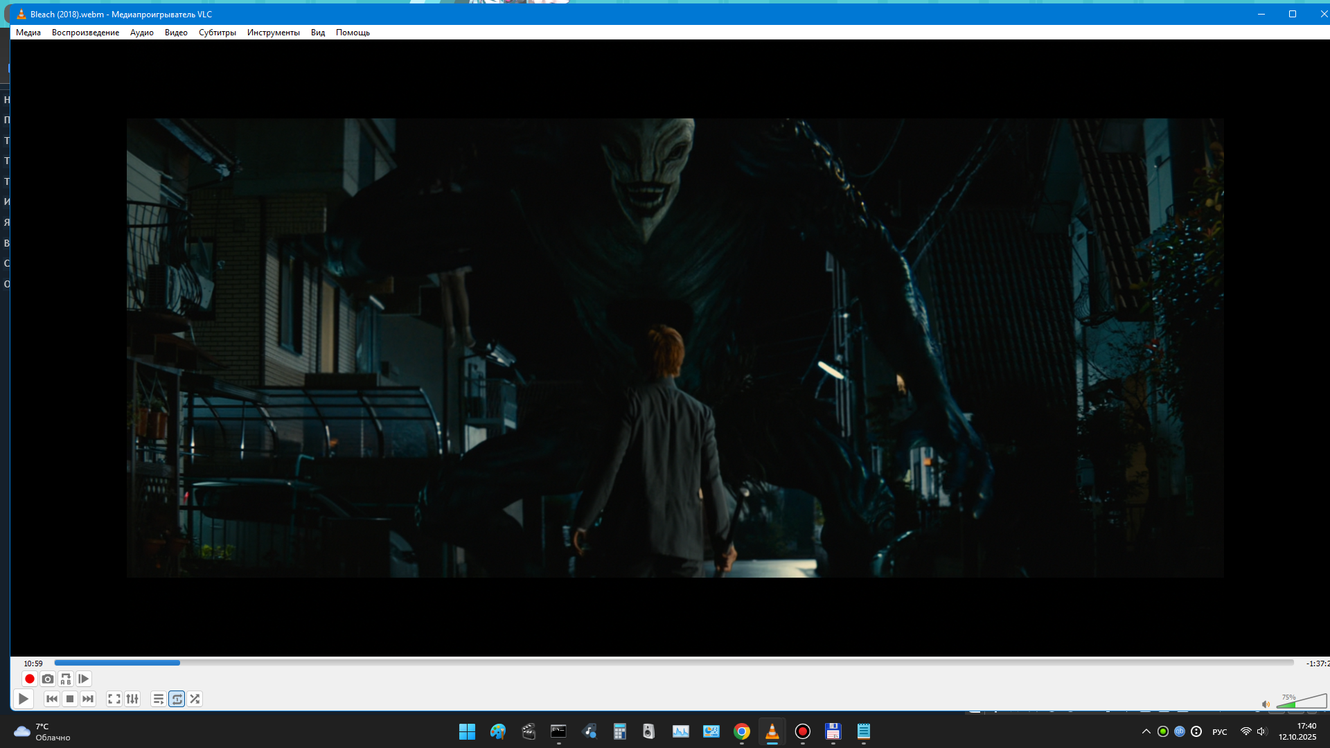The image size is (1330, 748).
Task: Expand the Инструменты menu
Action: pos(273,33)
